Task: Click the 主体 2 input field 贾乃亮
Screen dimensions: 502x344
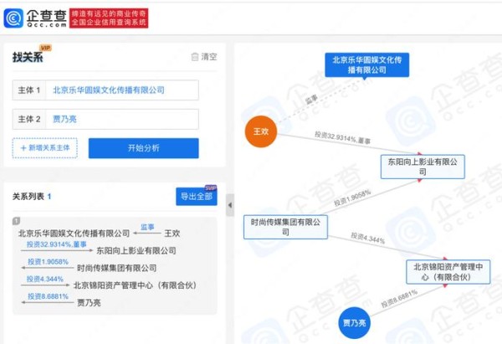Action: (x=105, y=119)
